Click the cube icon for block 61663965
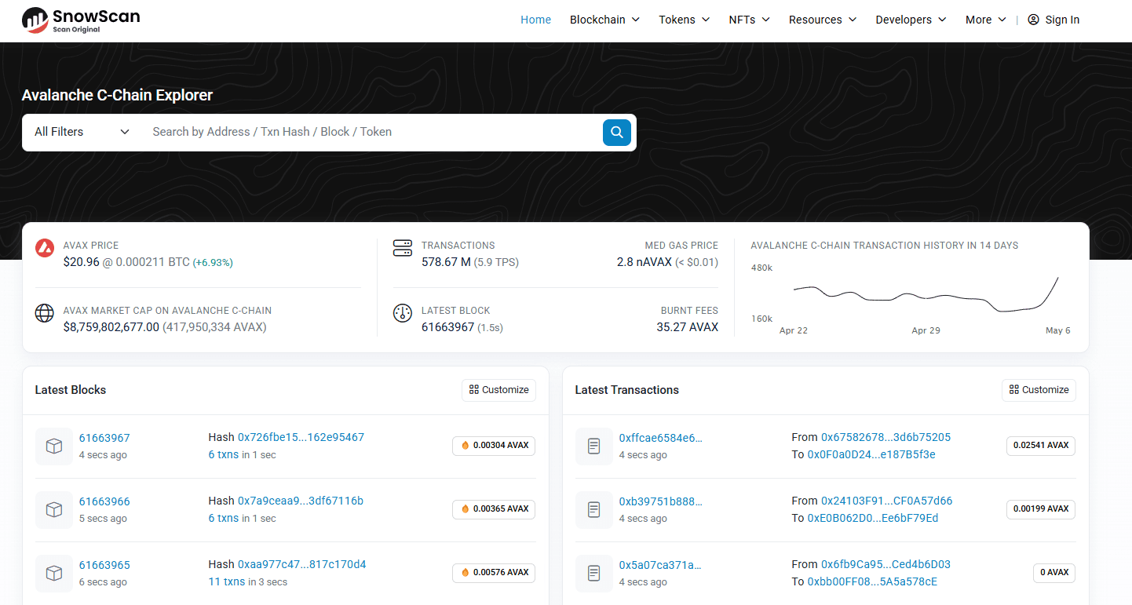This screenshot has height=605, width=1132. 54,573
